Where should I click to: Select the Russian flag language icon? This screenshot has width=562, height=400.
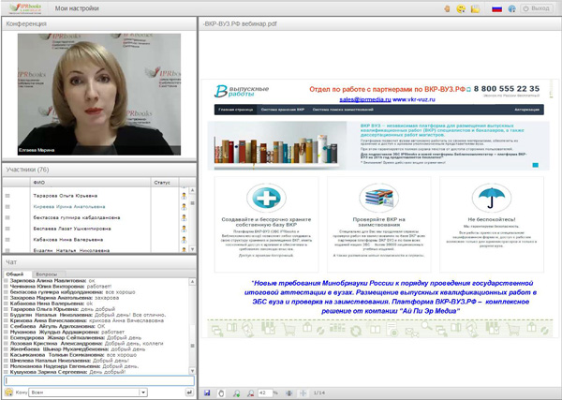tap(496, 8)
